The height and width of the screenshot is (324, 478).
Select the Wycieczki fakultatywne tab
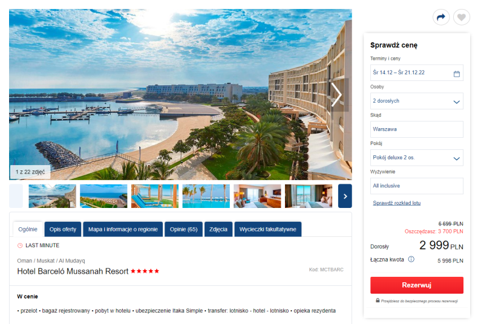click(x=267, y=229)
